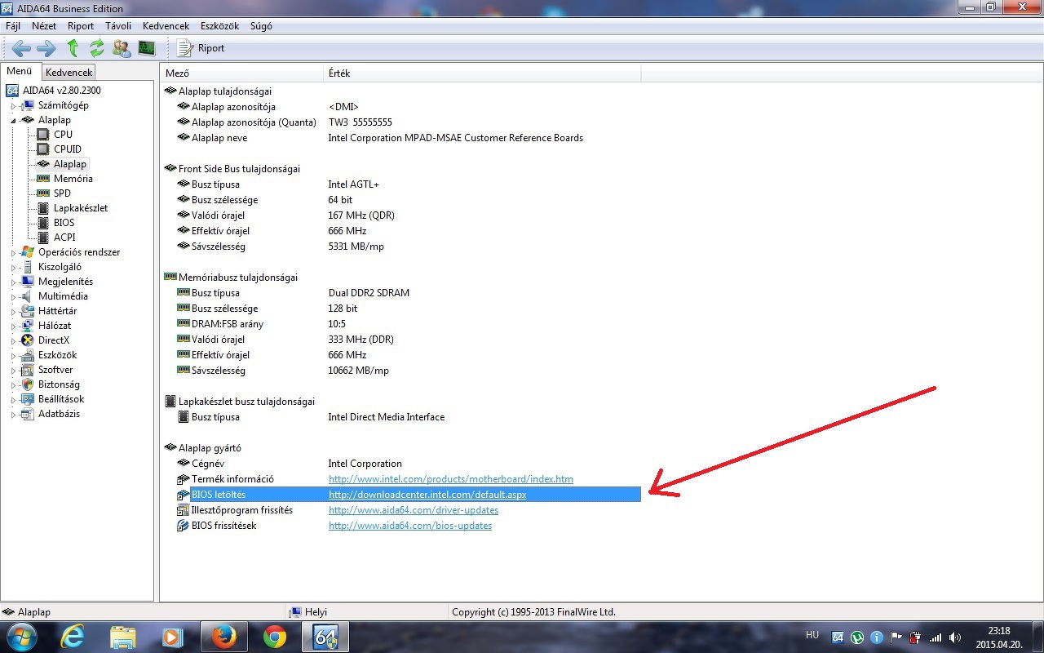Expand the Számítógép tree node
This screenshot has height=653, width=1044.
[13, 106]
